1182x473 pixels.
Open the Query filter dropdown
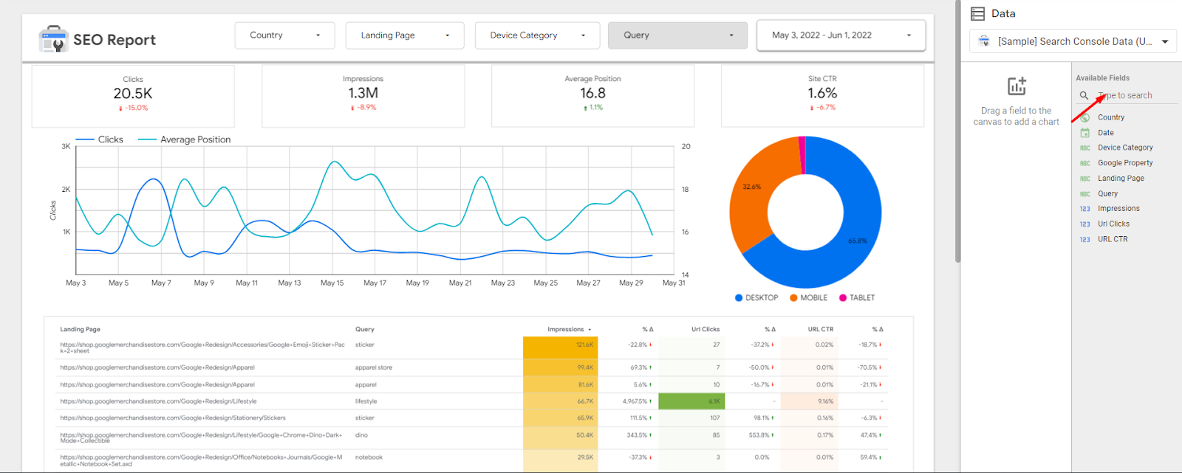click(x=677, y=35)
